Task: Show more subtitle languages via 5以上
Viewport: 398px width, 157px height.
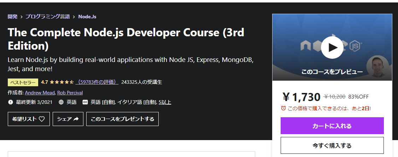Action: tap(165, 102)
